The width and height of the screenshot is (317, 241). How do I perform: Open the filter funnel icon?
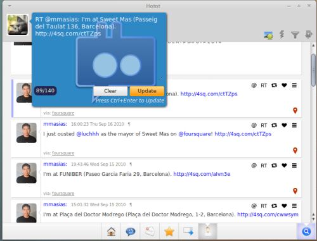pyautogui.click(x=295, y=35)
